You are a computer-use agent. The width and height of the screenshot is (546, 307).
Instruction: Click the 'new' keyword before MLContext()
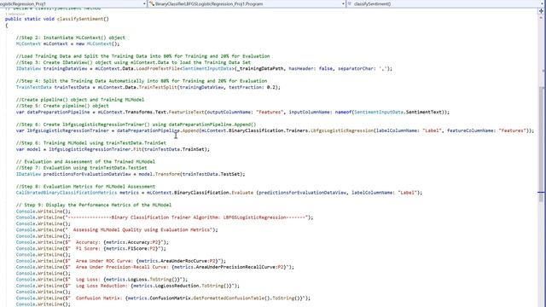(x=80, y=43)
